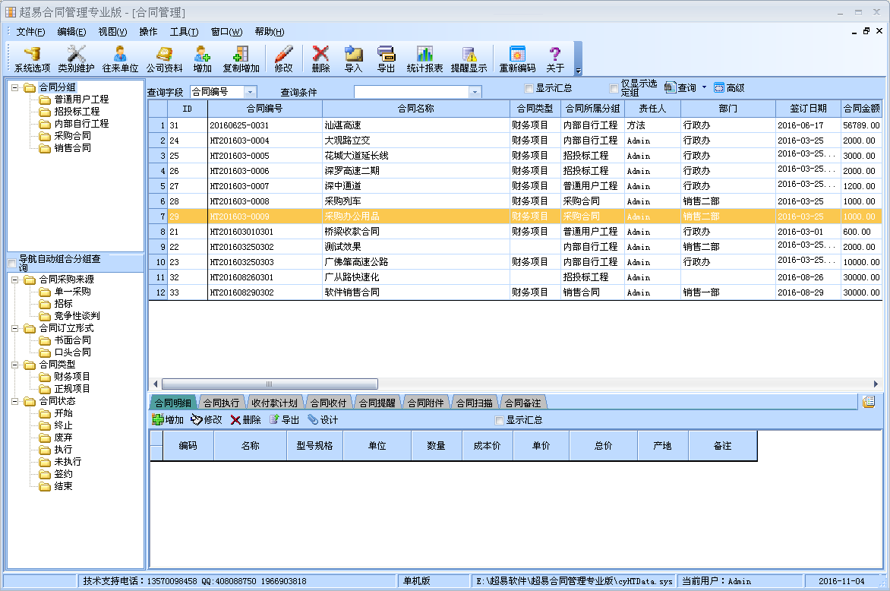Open 统计报表 statistics report icon
This screenshot has height=591, width=890.
tap(424, 58)
